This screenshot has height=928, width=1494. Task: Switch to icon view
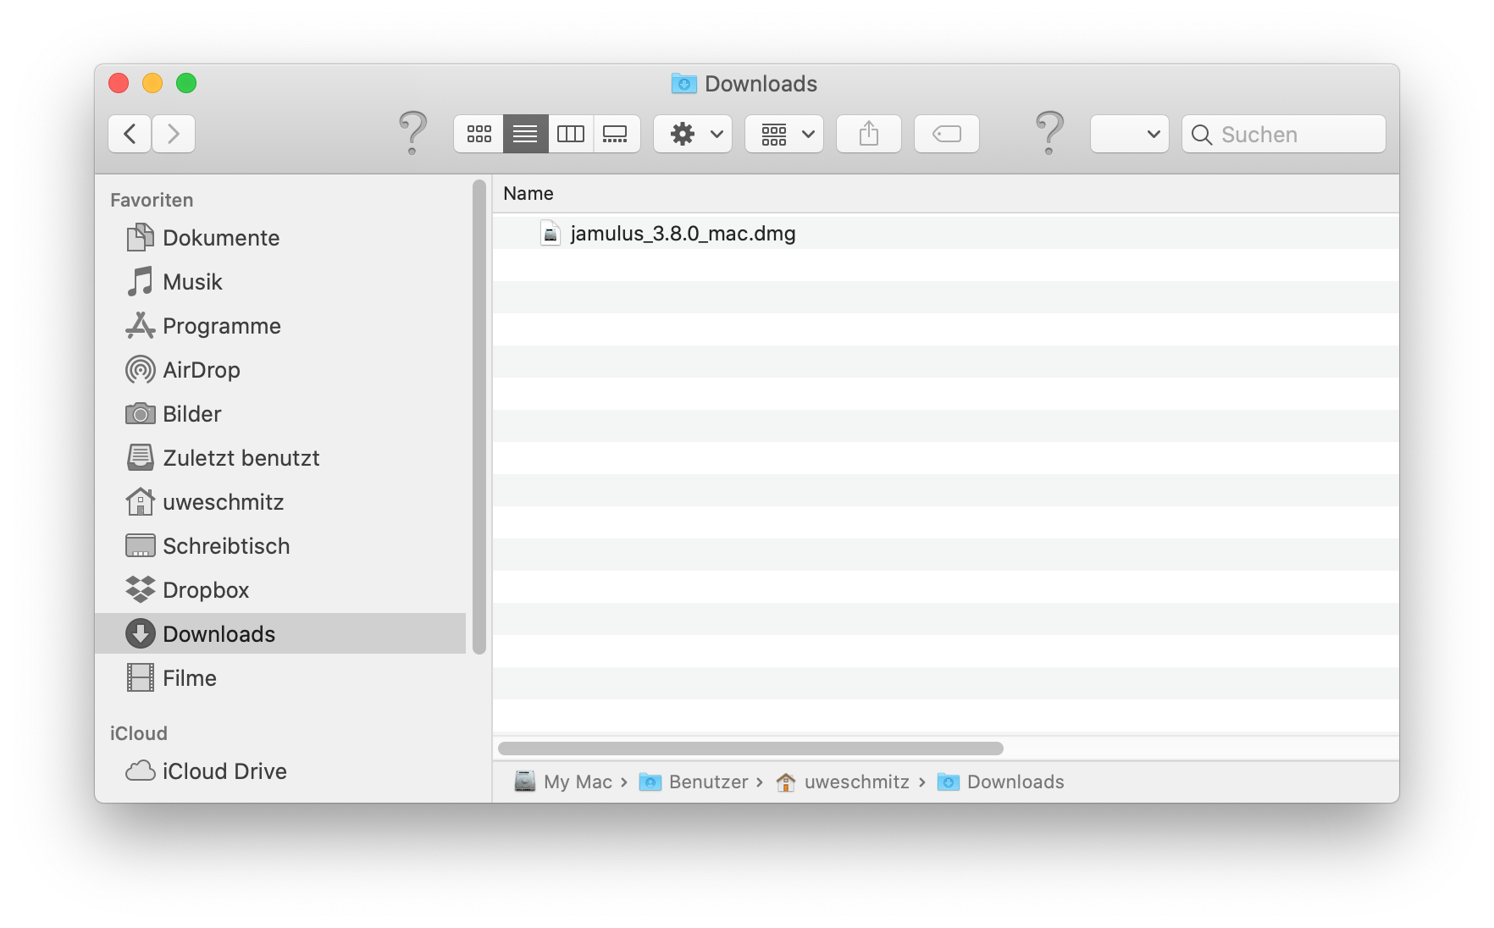tap(479, 134)
